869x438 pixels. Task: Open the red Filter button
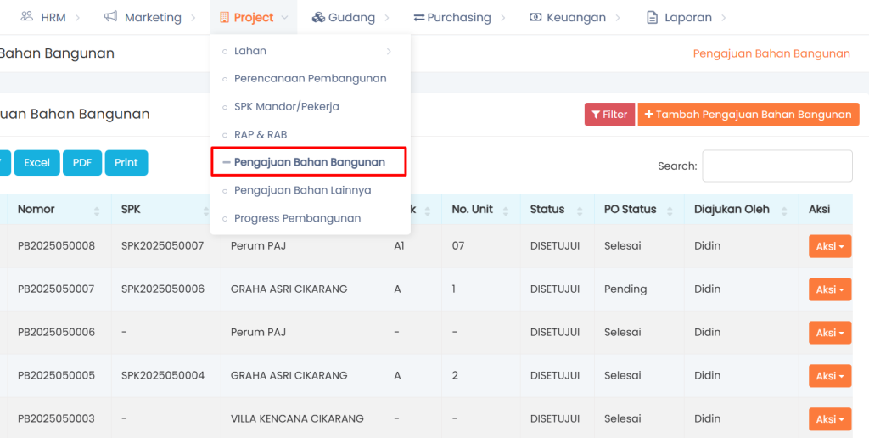click(609, 115)
